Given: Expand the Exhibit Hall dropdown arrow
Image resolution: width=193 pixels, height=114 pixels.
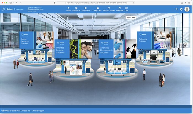Looking at the screenshot, I should (x=92, y=10).
